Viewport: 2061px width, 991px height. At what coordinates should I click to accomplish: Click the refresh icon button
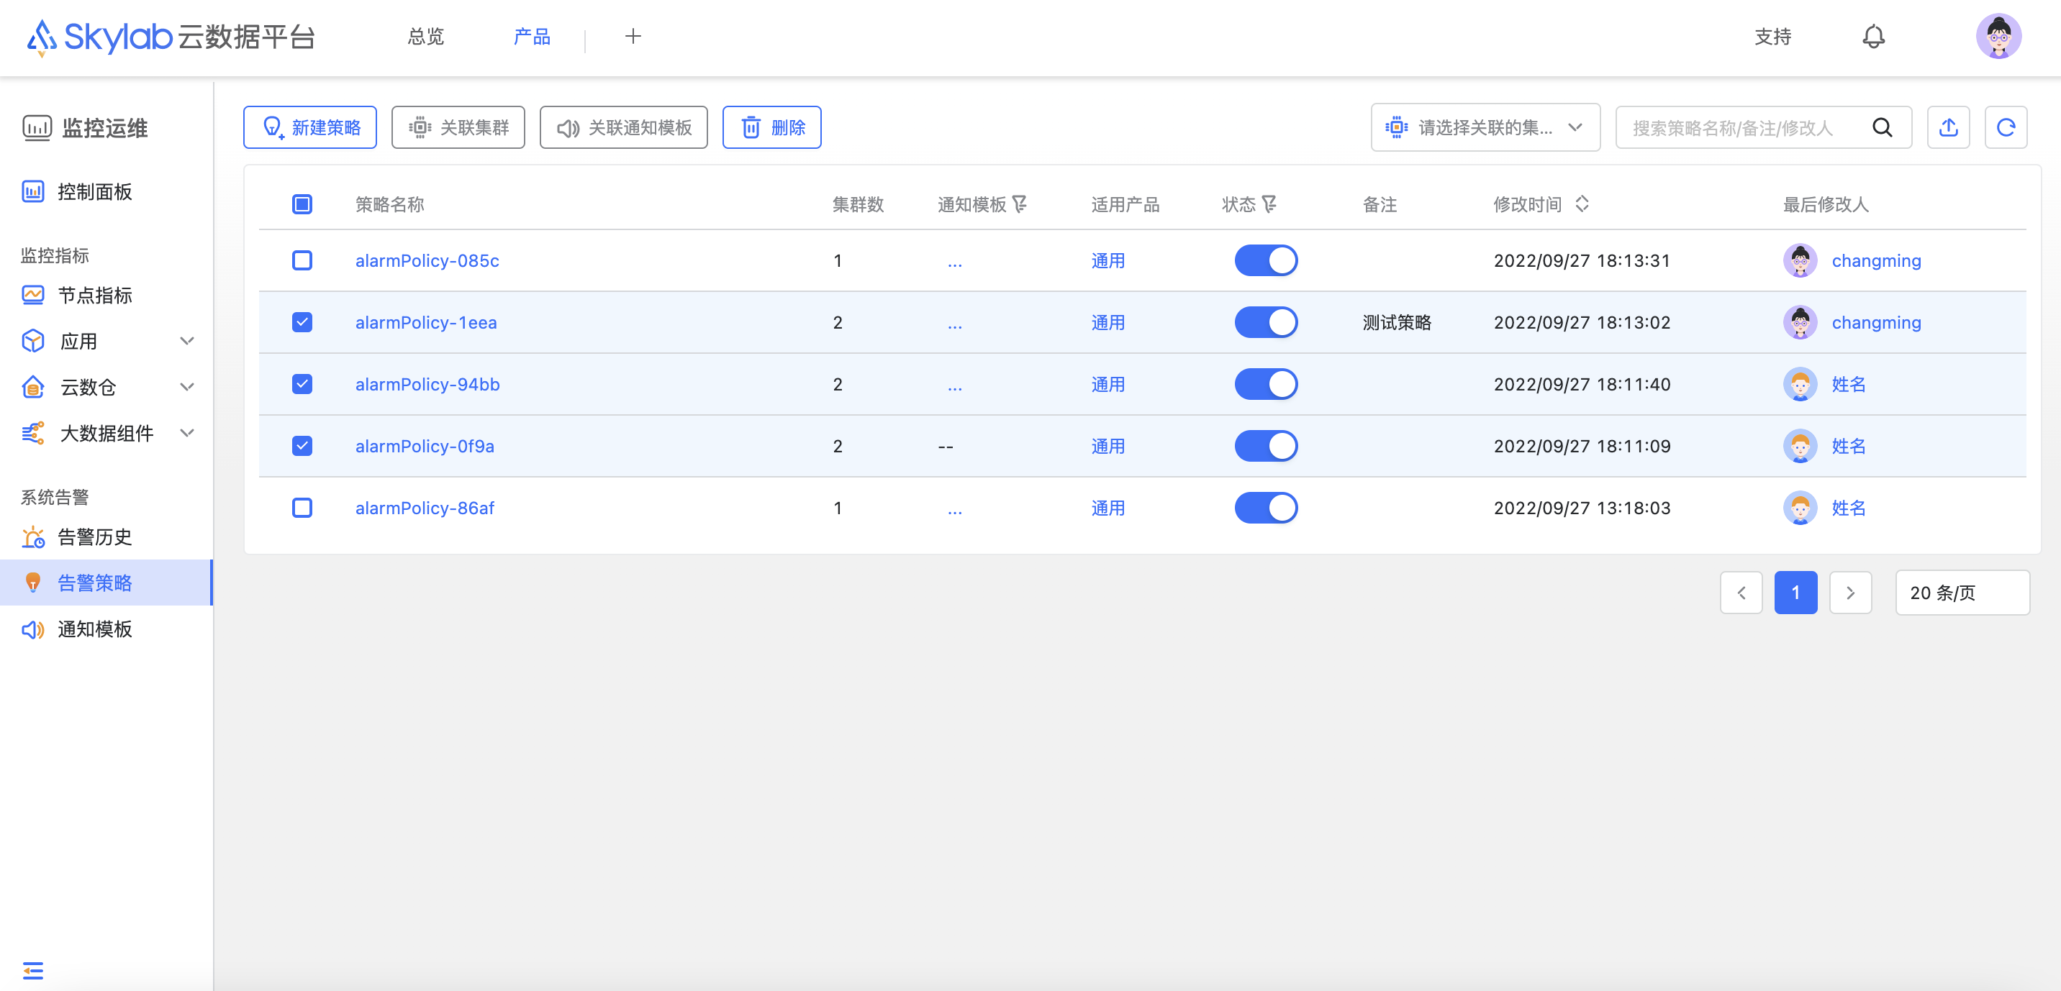pyautogui.click(x=2005, y=127)
